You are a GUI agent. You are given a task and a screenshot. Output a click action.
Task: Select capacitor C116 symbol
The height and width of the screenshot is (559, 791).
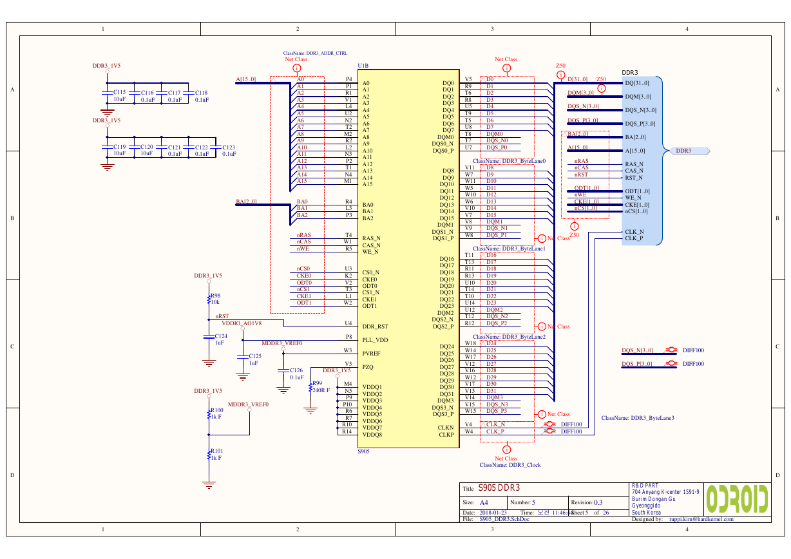pyautogui.click(x=134, y=92)
